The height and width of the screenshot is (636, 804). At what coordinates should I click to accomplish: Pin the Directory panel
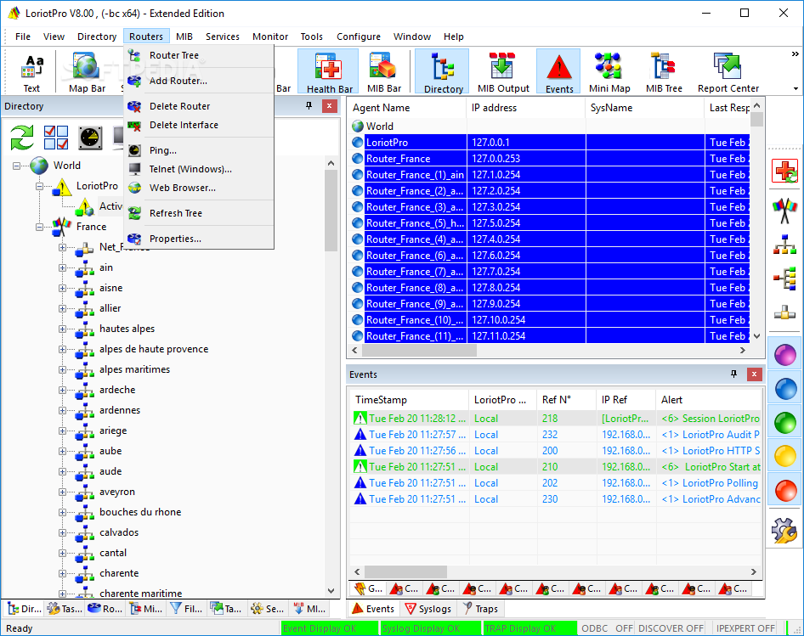(309, 106)
